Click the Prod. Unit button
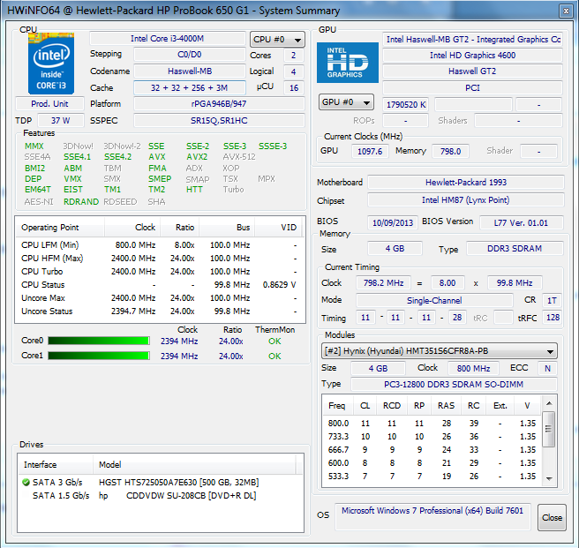The width and height of the screenshot is (579, 548). tap(49, 104)
